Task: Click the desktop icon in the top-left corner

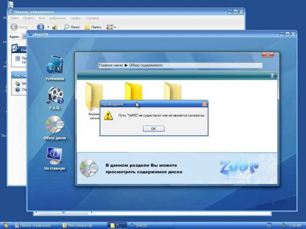Action: (x=10, y=4)
